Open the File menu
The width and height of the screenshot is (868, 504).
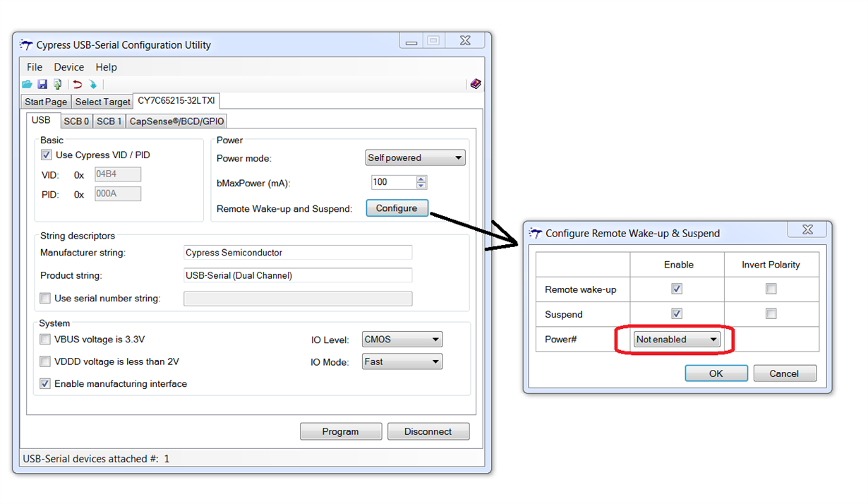[35, 67]
